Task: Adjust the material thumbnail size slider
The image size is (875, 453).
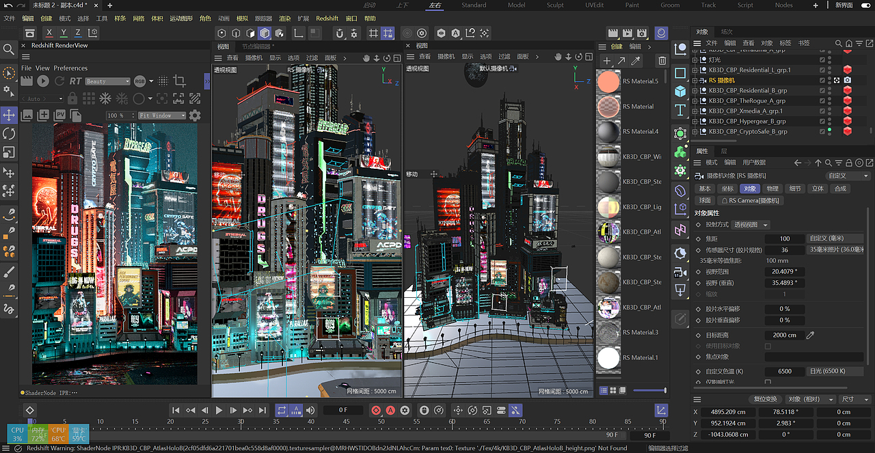Action: 649,390
